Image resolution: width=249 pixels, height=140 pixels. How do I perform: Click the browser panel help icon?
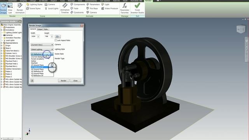20,21
